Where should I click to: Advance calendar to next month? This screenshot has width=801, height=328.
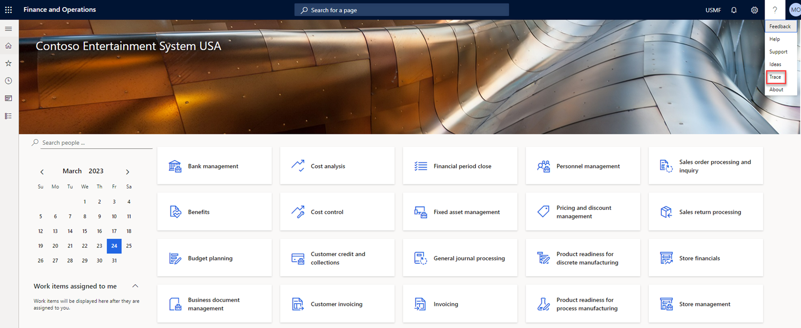(x=127, y=172)
